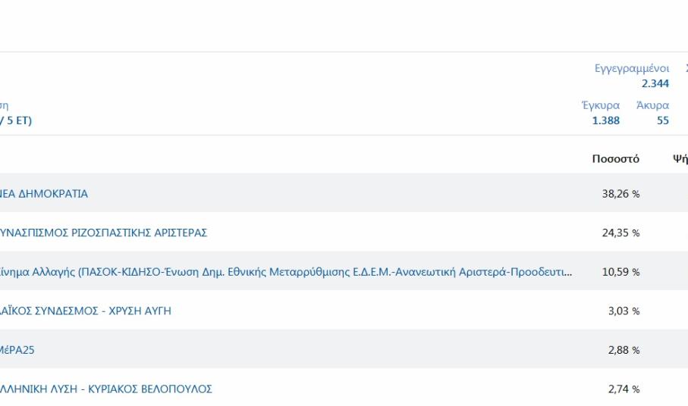The height and width of the screenshot is (406, 688).
Task: Click the Εγγεγραμμένοι label
Action: (x=631, y=69)
